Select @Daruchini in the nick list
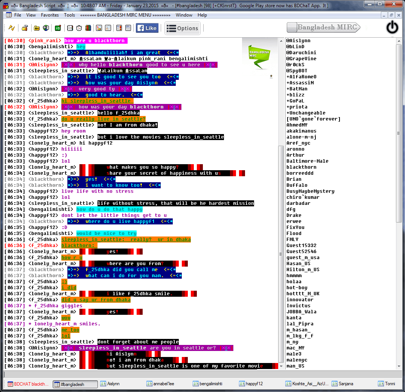 pyautogui.click(x=301, y=52)
